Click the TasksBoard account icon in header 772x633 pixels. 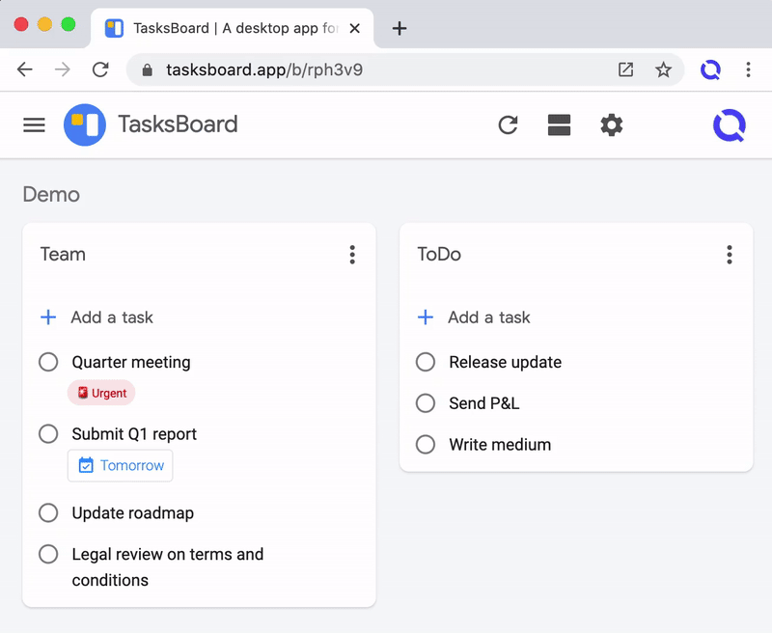point(729,125)
